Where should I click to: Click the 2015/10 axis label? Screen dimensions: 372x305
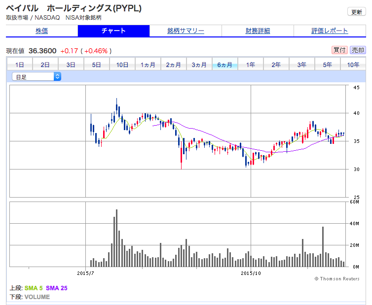(x=251, y=273)
